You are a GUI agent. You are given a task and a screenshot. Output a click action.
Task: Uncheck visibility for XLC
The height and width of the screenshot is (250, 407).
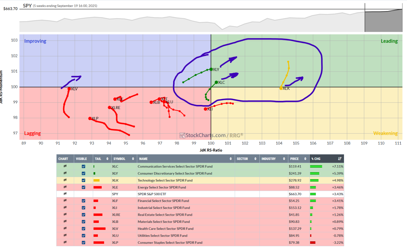[x=83, y=166]
